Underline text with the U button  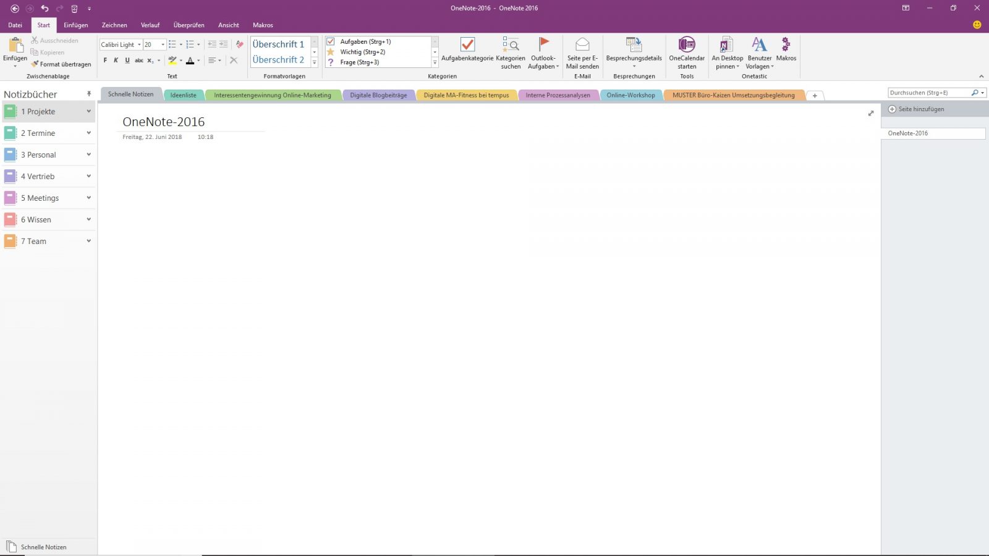tap(127, 61)
